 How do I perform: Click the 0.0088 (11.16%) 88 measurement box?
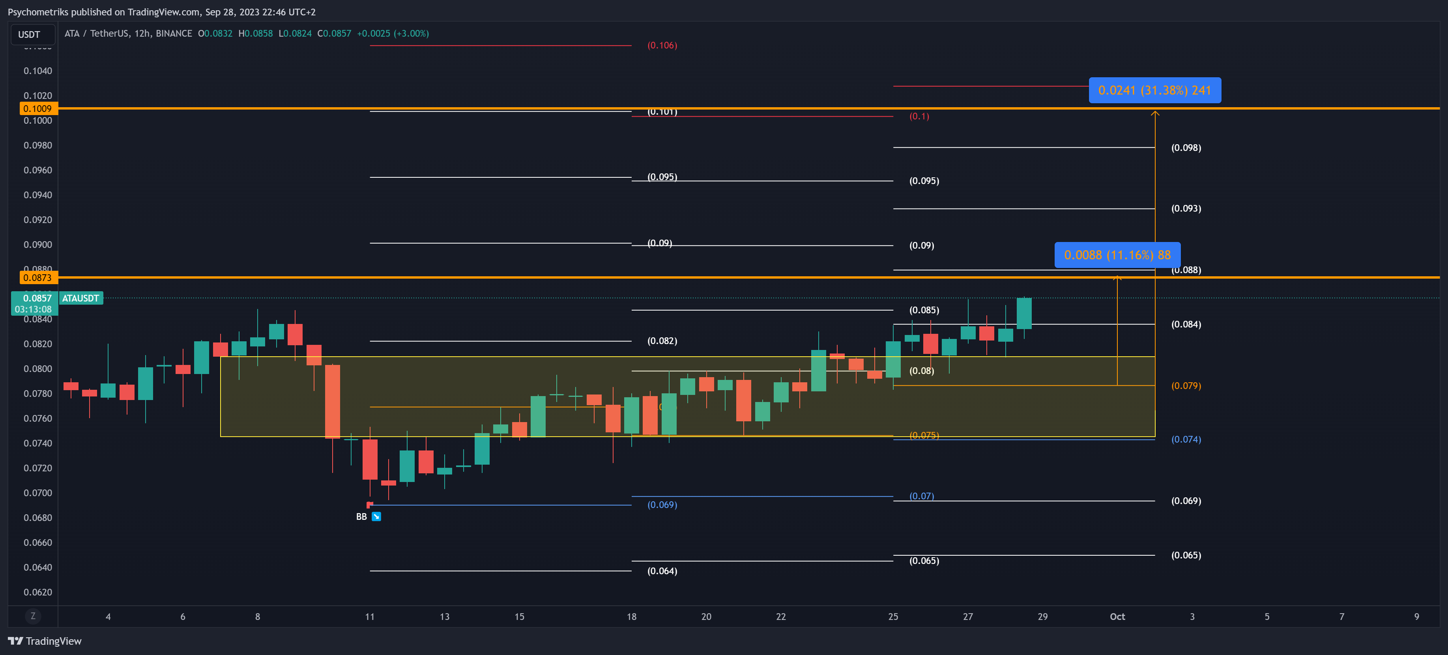pos(1117,255)
